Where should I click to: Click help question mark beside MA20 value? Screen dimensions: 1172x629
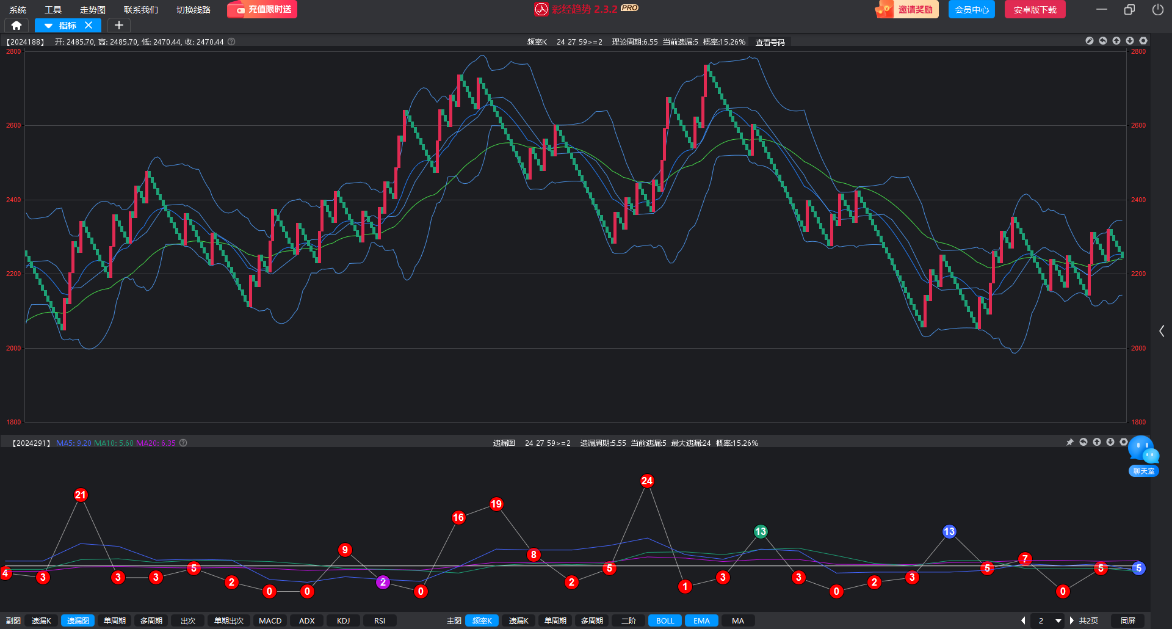pyautogui.click(x=183, y=443)
